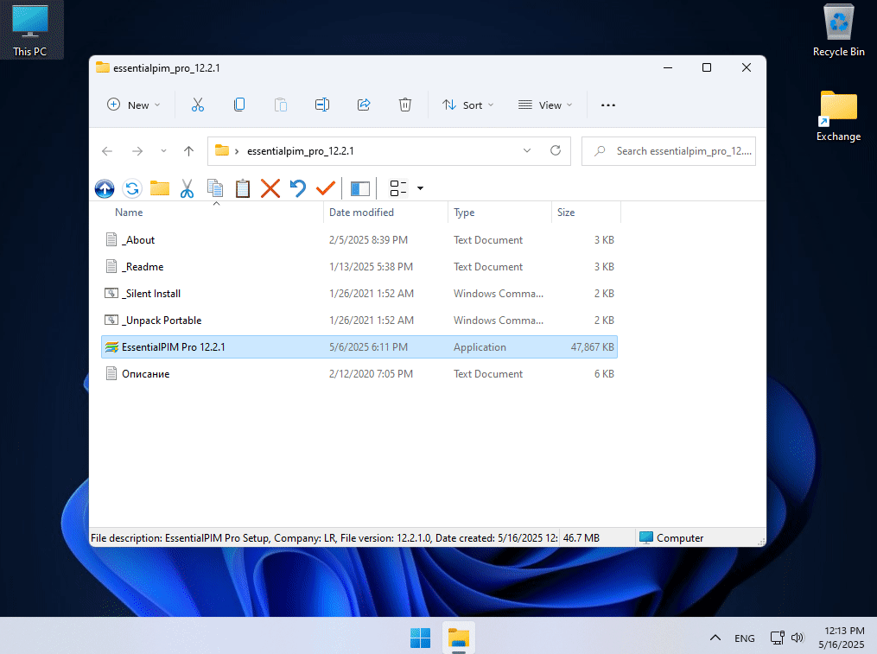Click the Computer status bar entry
Screen dimensions: 877x654
point(671,537)
